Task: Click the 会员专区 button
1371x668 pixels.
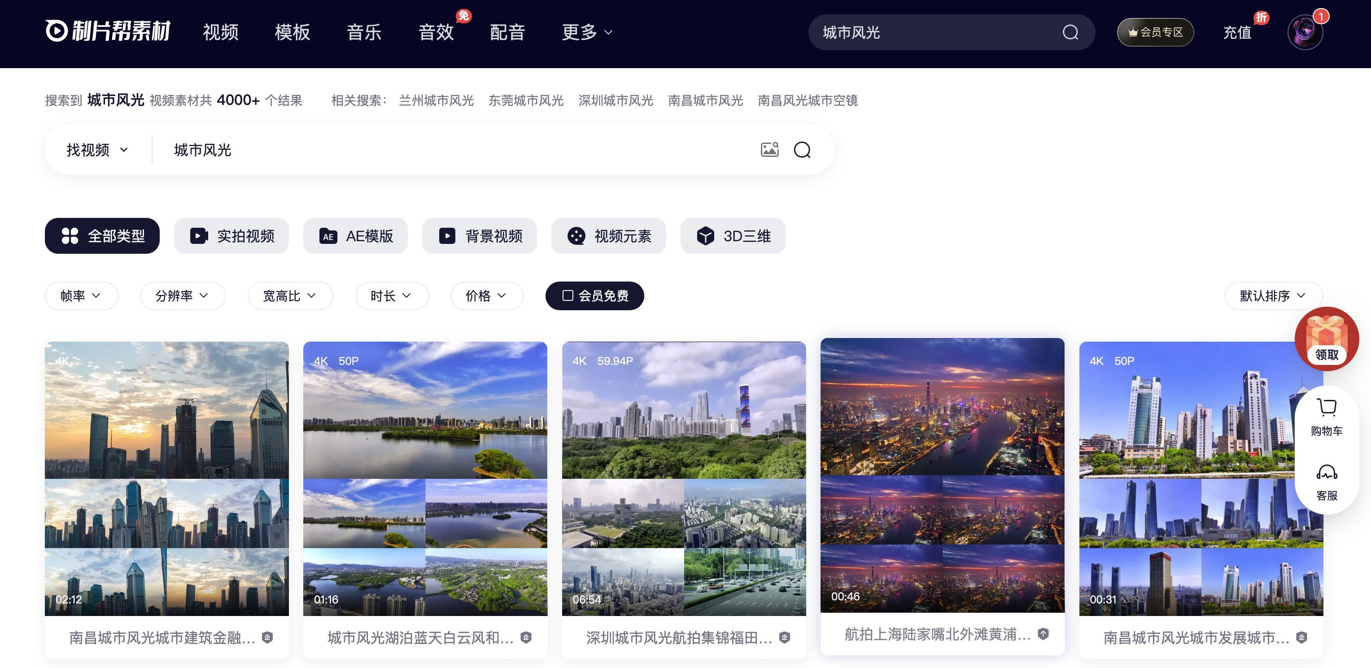Action: click(x=1155, y=32)
